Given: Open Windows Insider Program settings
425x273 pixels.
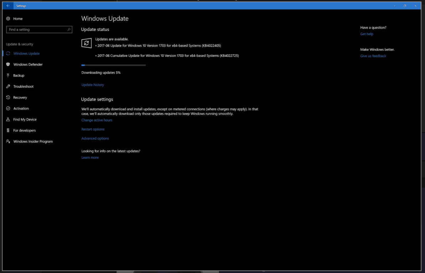Looking at the screenshot, I should (x=33, y=141).
